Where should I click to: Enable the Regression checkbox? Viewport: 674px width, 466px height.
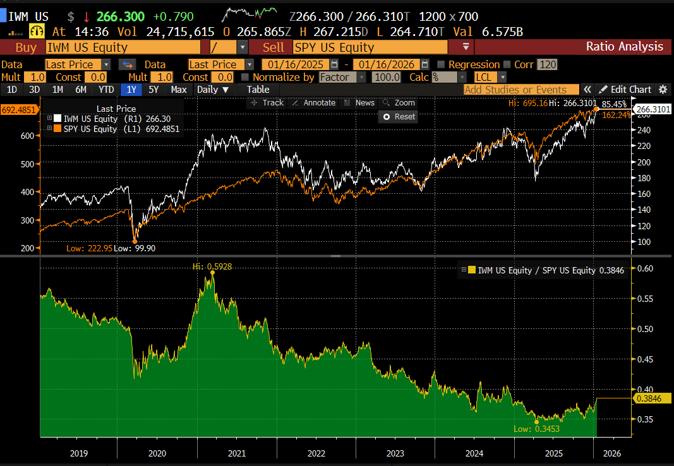tap(440, 64)
